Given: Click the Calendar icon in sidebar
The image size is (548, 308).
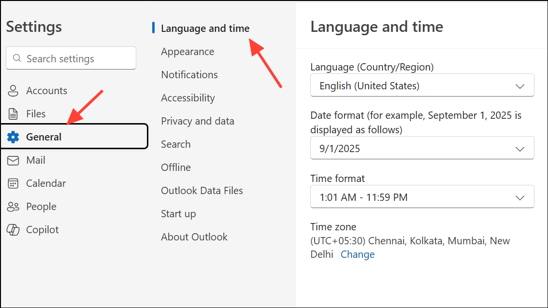Looking at the screenshot, I should pyautogui.click(x=13, y=183).
